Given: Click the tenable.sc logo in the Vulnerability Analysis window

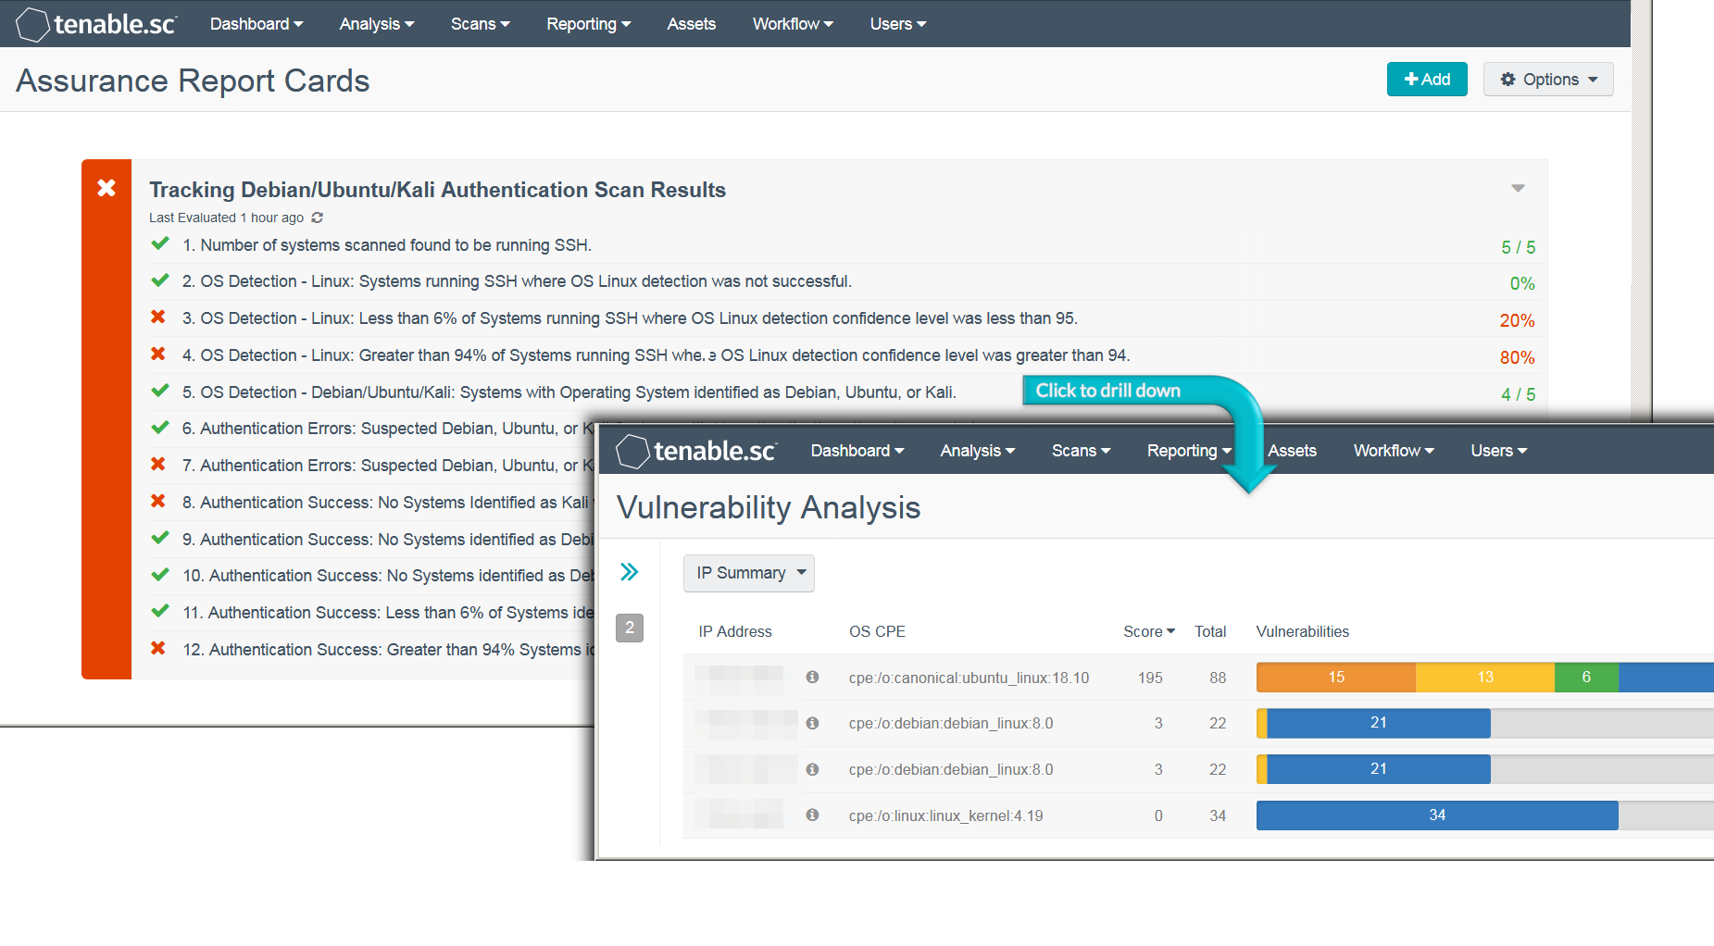Looking at the screenshot, I should (696, 451).
